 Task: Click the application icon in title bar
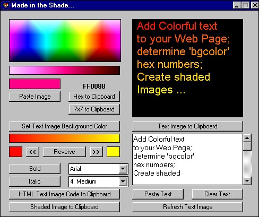(6, 5)
